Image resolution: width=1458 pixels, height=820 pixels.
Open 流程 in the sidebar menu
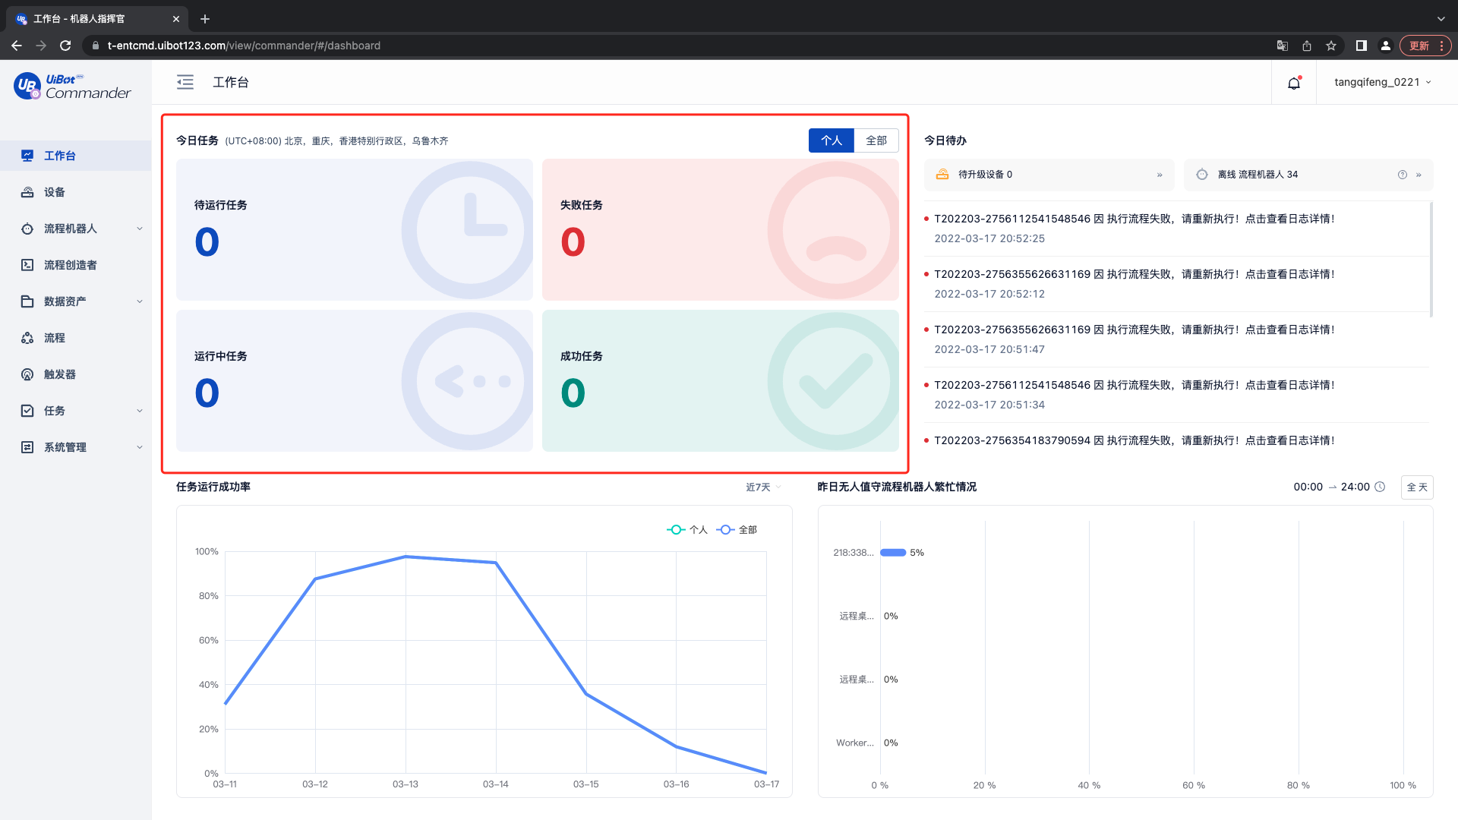(76, 338)
